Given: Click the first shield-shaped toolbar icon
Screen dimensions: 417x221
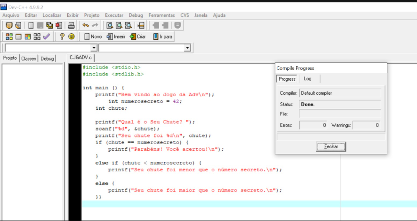Looking at the screenshot, I should 9,25.
